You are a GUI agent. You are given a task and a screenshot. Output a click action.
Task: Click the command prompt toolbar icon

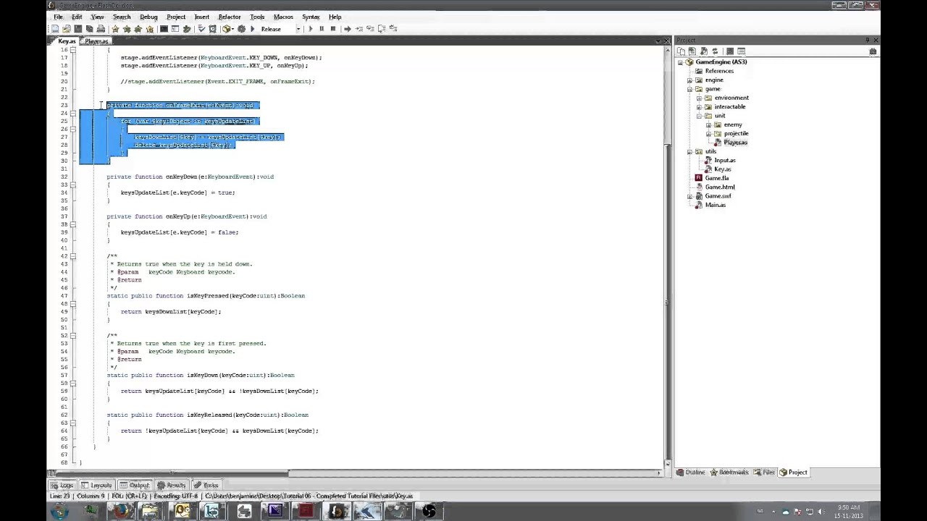pyautogui.click(x=164, y=29)
